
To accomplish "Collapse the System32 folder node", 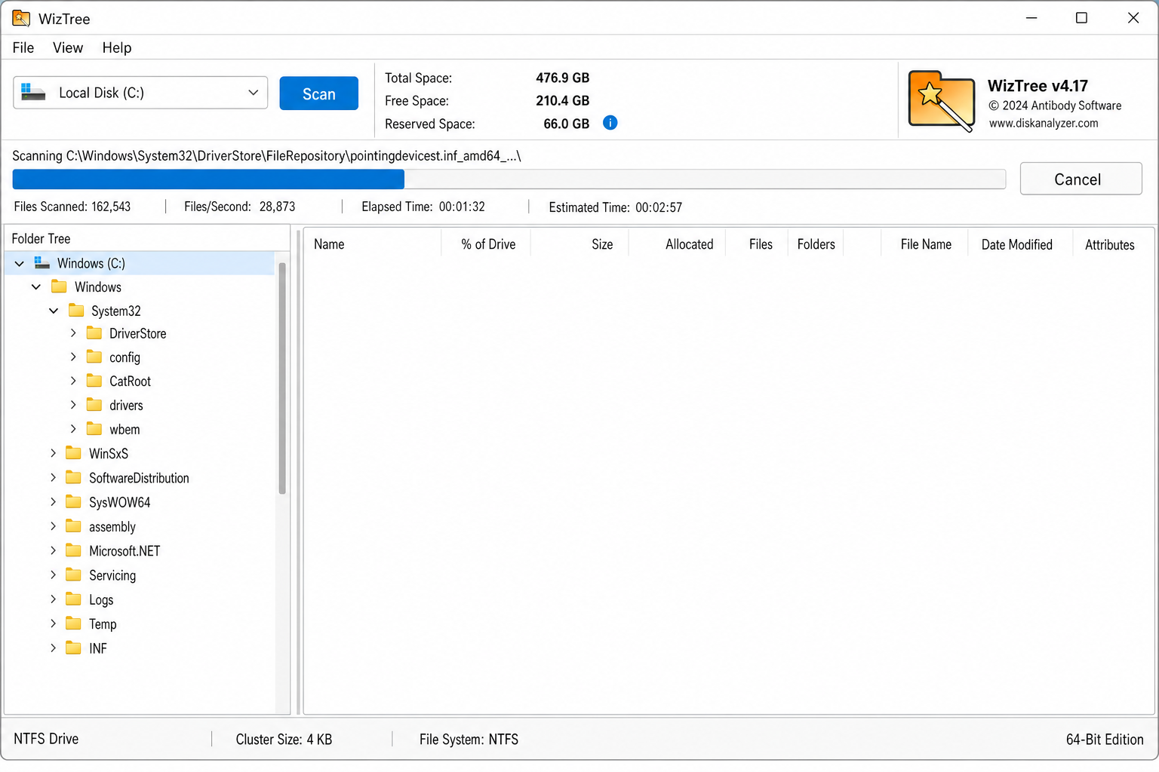I will pos(54,311).
